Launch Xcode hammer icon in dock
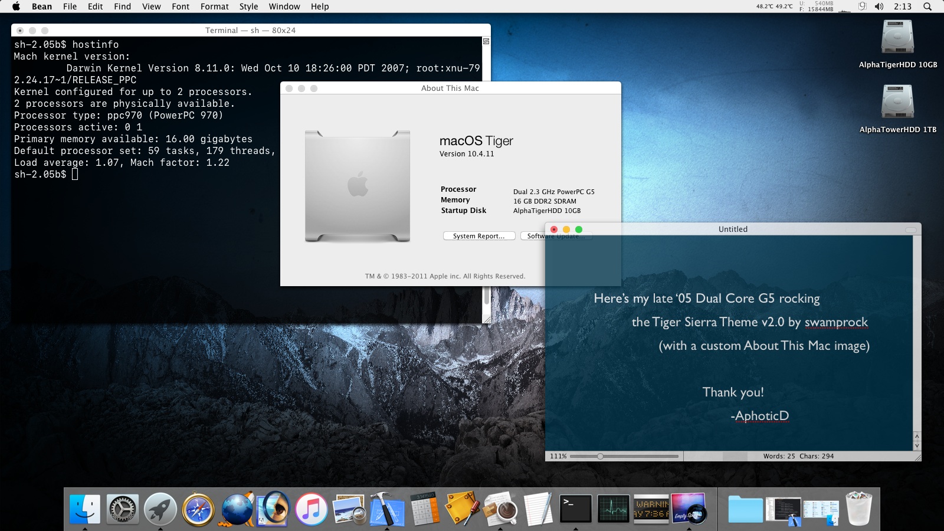 click(387, 509)
